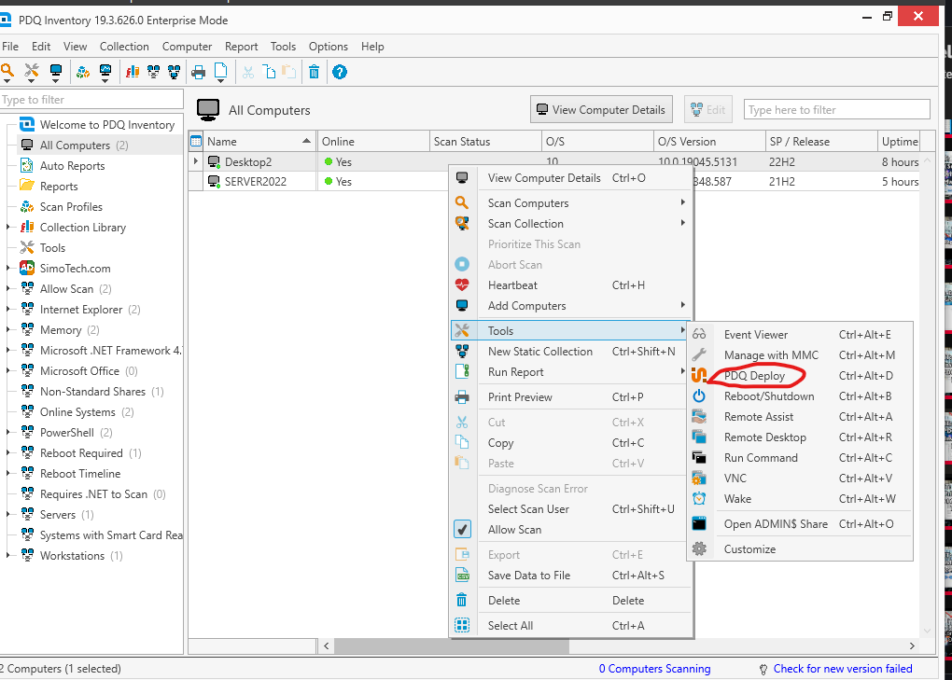Screen dimensions: 952x680
Task: Open the Scan toolbar dropdown arrow
Action: click(x=7, y=80)
